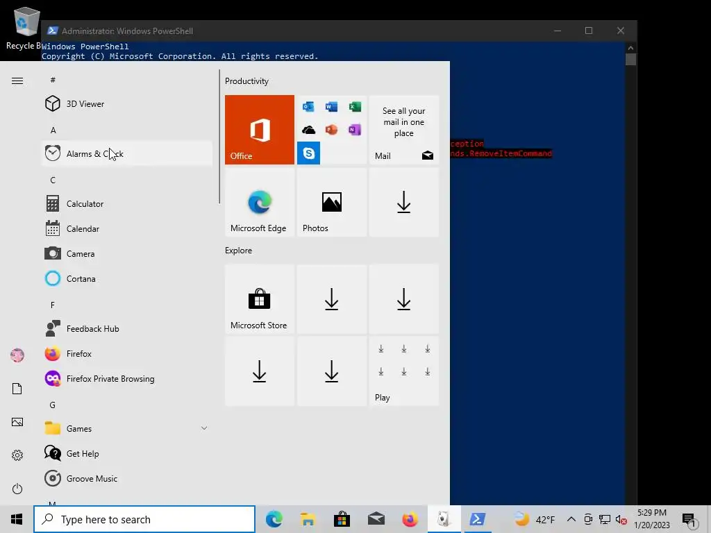Screen dimensions: 711x533
Task: Open File Explorer from the taskbar
Action: pos(308,519)
